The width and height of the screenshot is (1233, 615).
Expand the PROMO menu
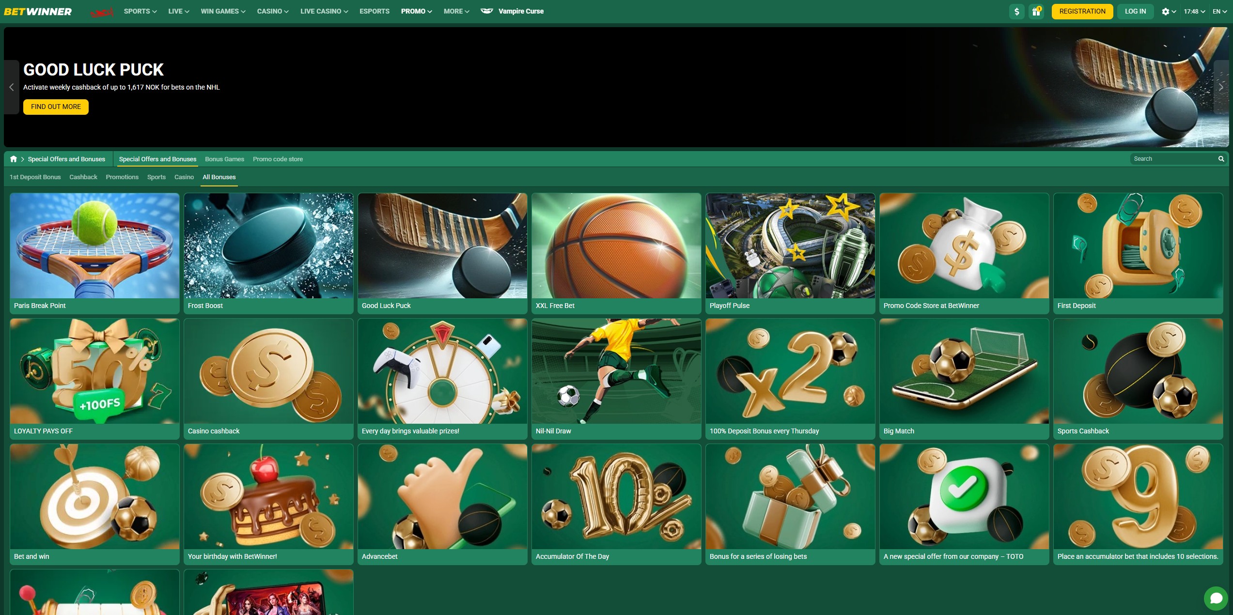click(416, 11)
